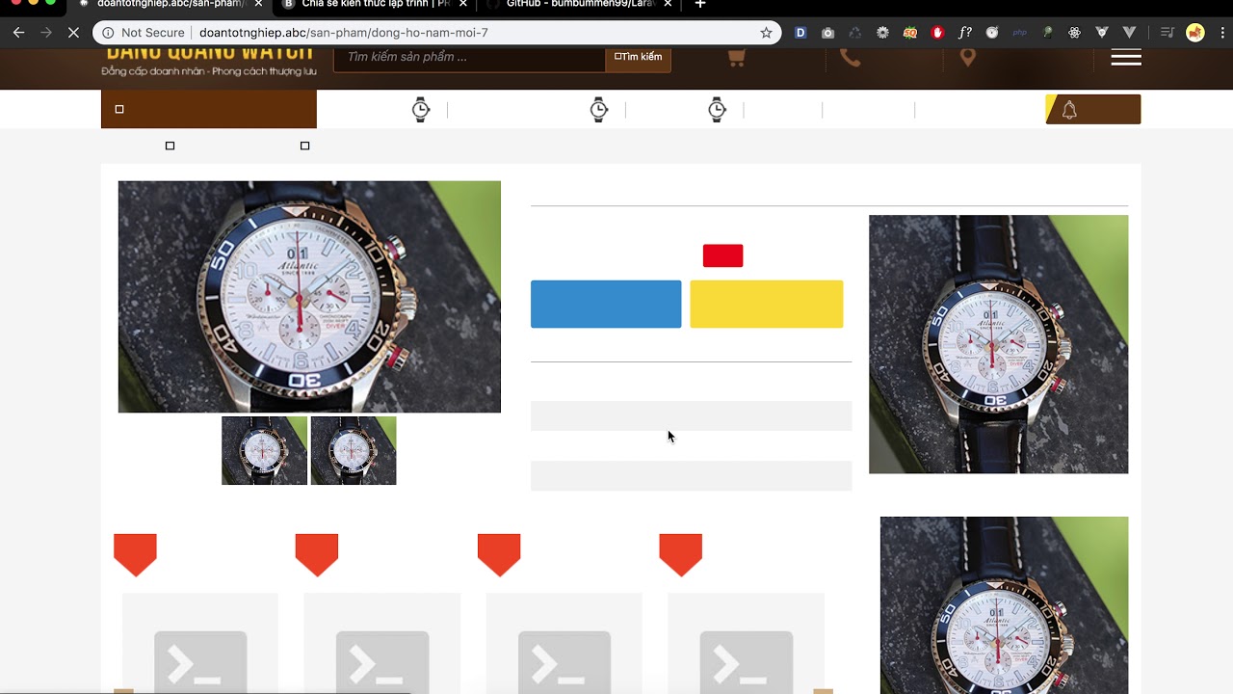Image resolution: width=1233 pixels, height=694 pixels.
Task: Open the orange SQ extension icon
Action: tap(910, 33)
